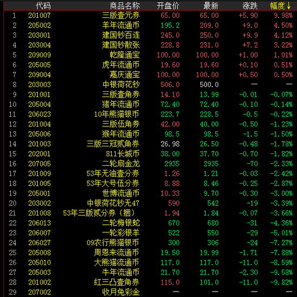Click code 206023
The image size is (297, 297).
click(x=39, y=114)
